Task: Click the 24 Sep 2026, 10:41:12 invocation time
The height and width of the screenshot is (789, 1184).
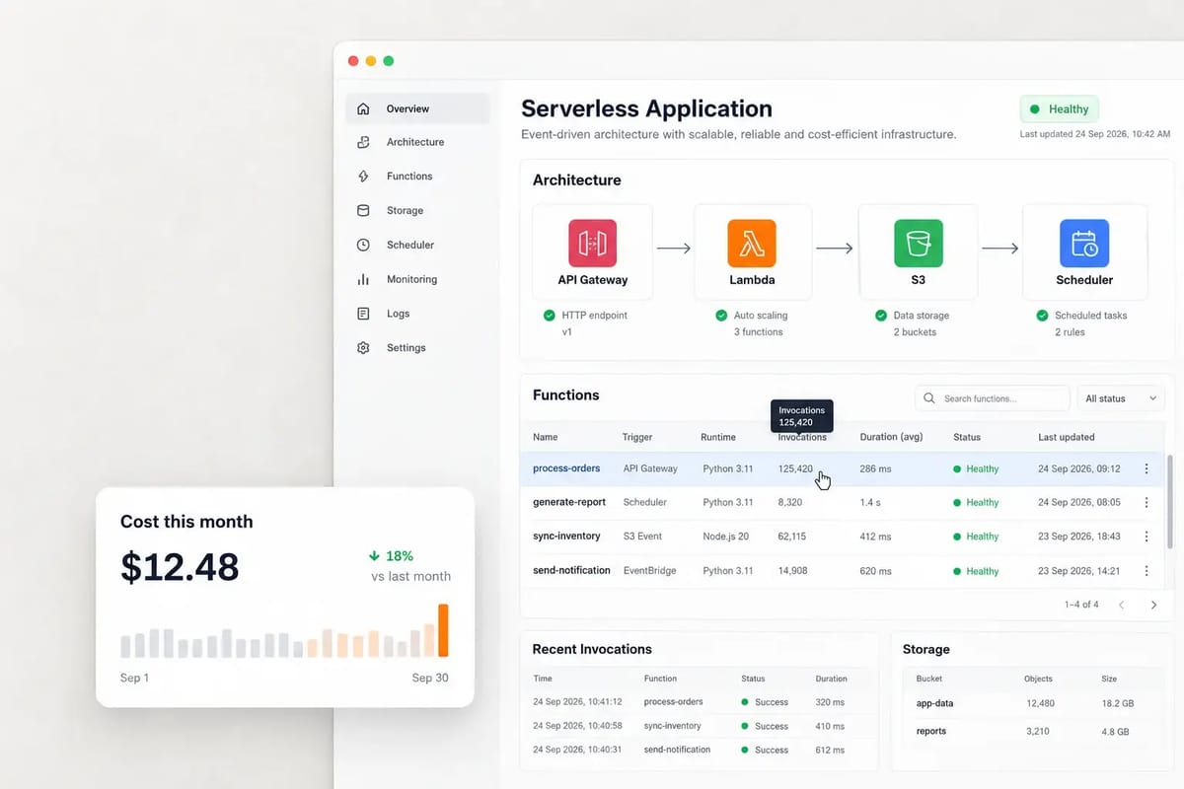Action: click(577, 702)
